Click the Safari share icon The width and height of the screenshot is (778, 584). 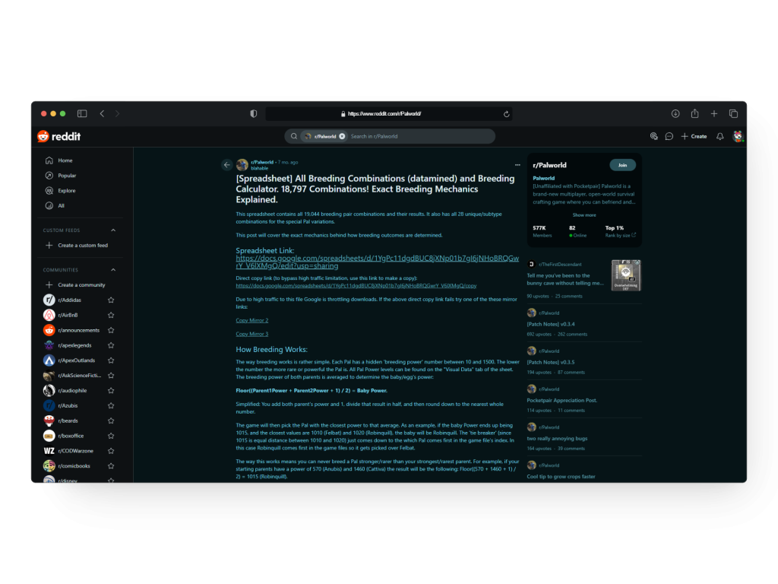[694, 114]
